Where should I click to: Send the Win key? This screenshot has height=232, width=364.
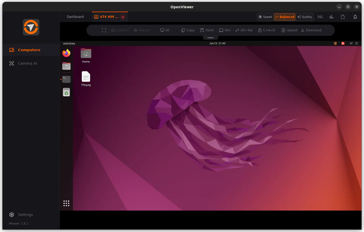pyautogui.click(x=225, y=30)
